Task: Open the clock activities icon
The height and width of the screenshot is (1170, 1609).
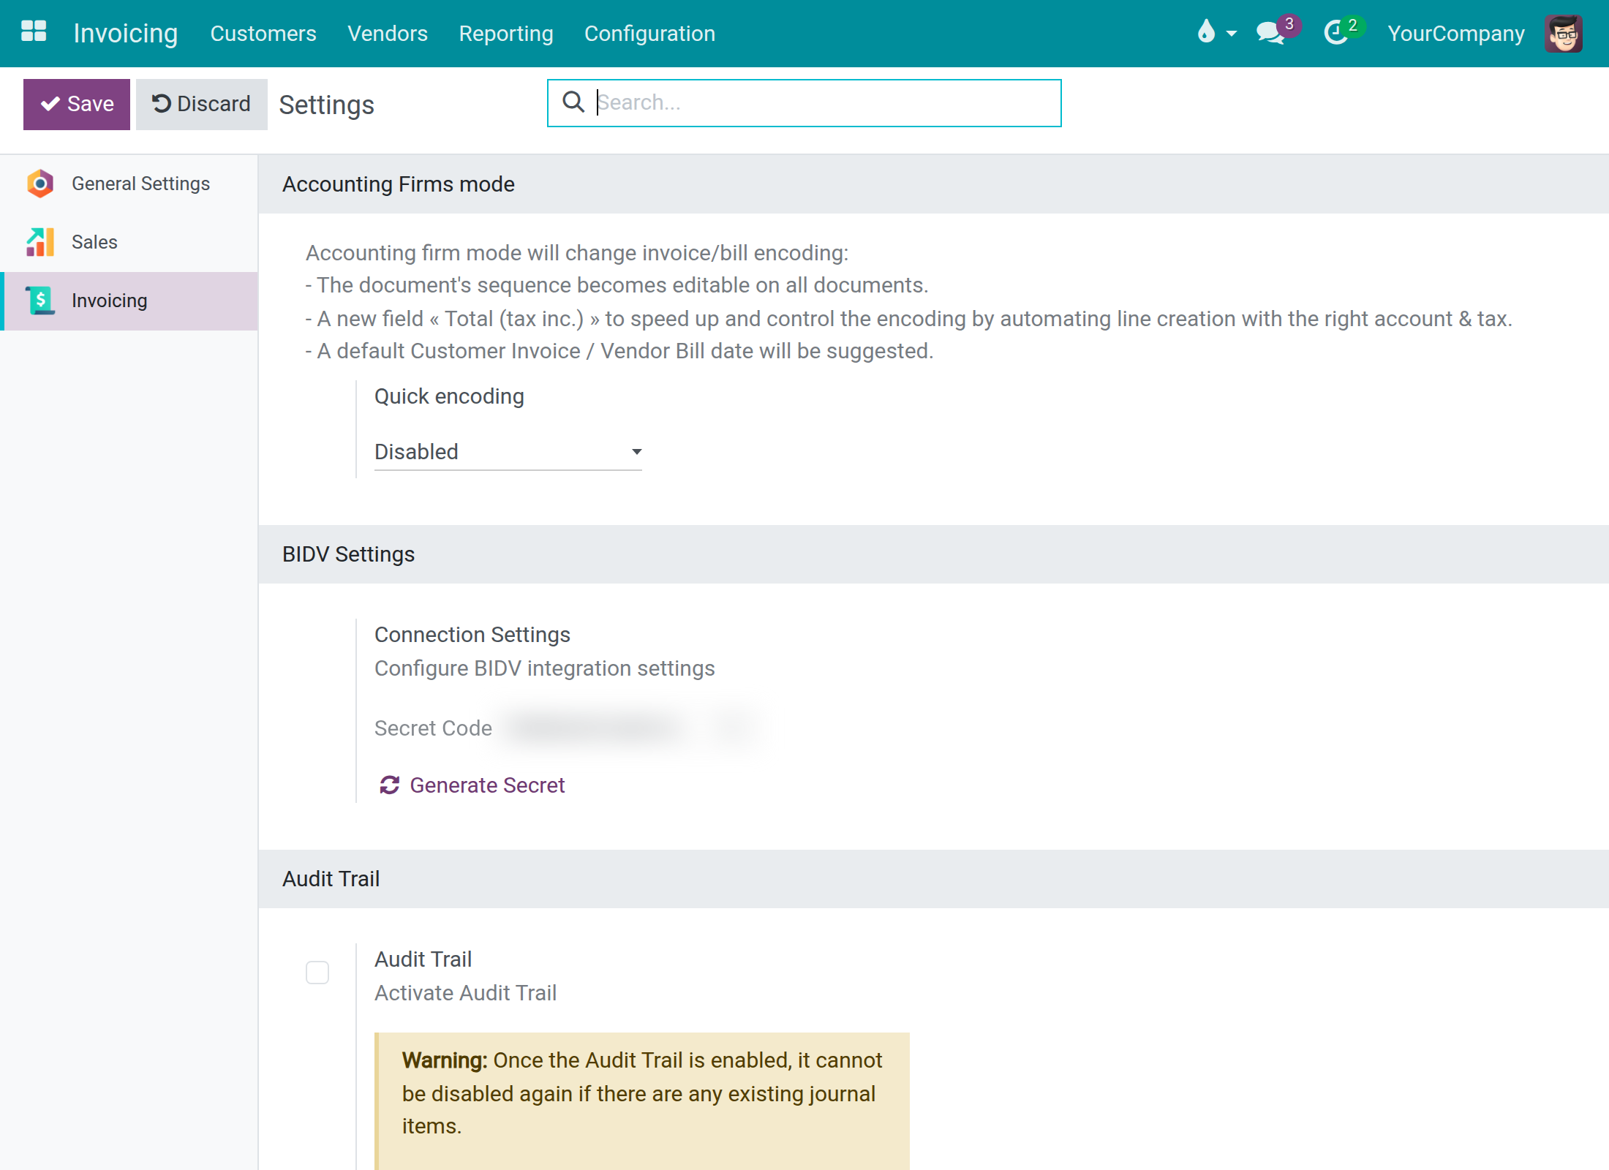Action: point(1336,33)
